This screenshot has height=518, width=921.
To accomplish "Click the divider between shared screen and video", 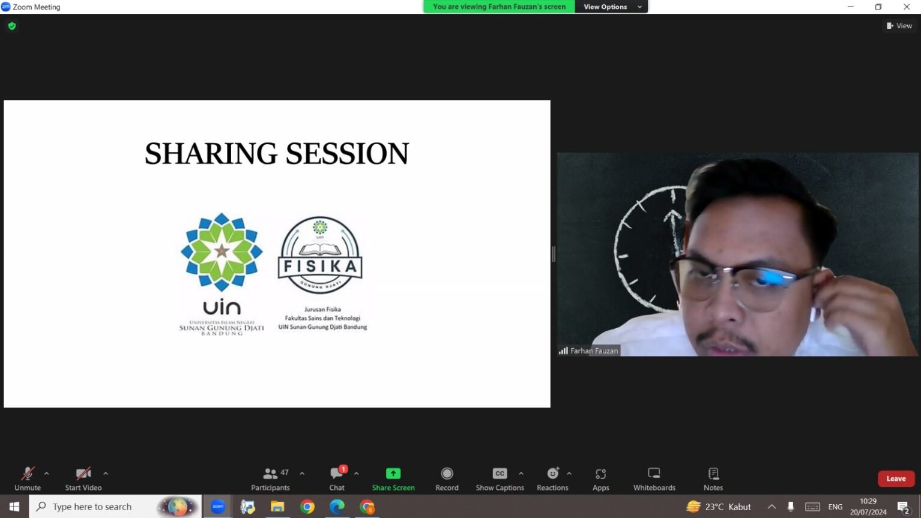I will pyautogui.click(x=554, y=254).
